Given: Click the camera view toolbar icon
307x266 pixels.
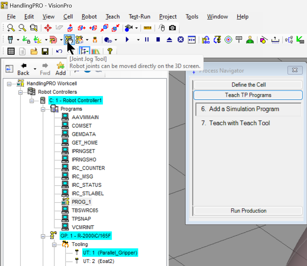Looking at the screenshot, I should 129,28.
